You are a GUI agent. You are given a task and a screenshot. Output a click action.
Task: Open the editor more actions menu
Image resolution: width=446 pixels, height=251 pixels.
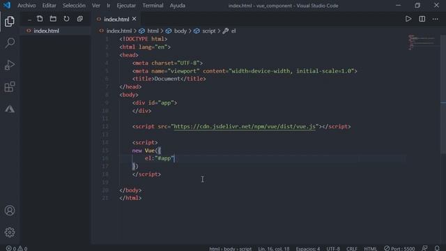[435, 19]
